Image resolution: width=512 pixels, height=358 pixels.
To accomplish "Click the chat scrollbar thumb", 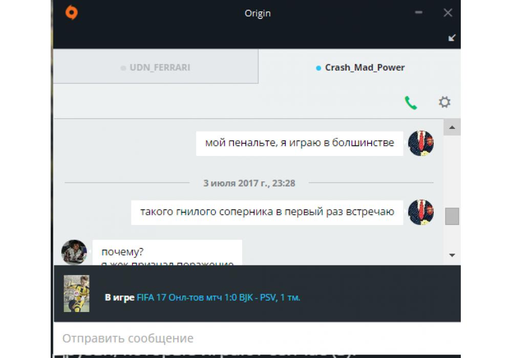I will [452, 216].
